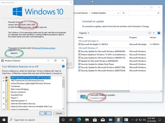Sort by the Version column header
This screenshot has width=165, height=123.
coord(153,38)
